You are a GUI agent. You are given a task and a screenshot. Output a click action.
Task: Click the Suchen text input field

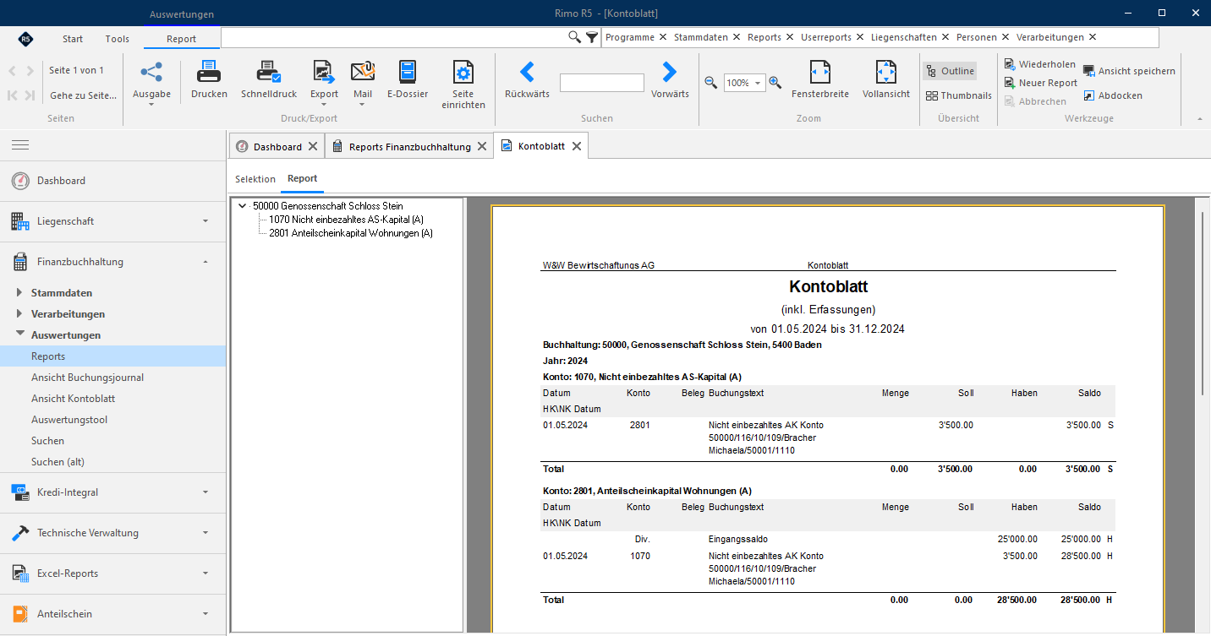[602, 83]
